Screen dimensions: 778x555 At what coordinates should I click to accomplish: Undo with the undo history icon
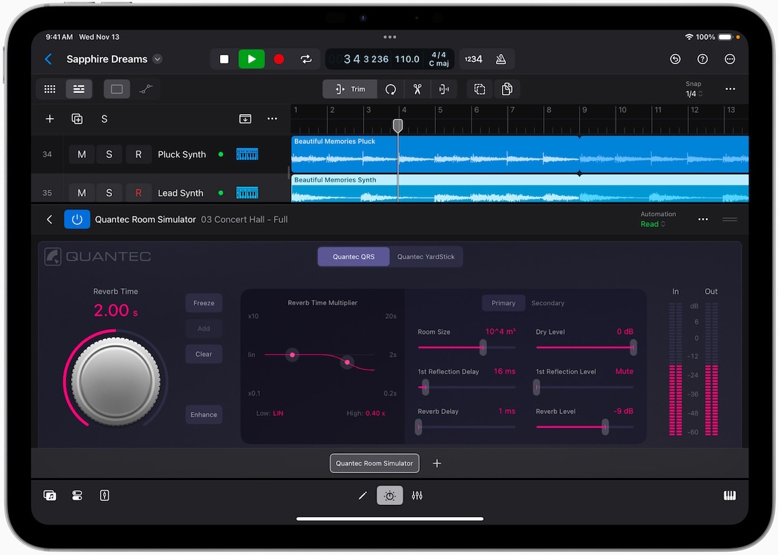[675, 59]
